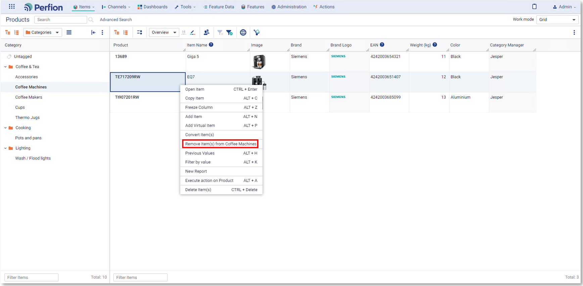Open the Channels menu

point(116,7)
